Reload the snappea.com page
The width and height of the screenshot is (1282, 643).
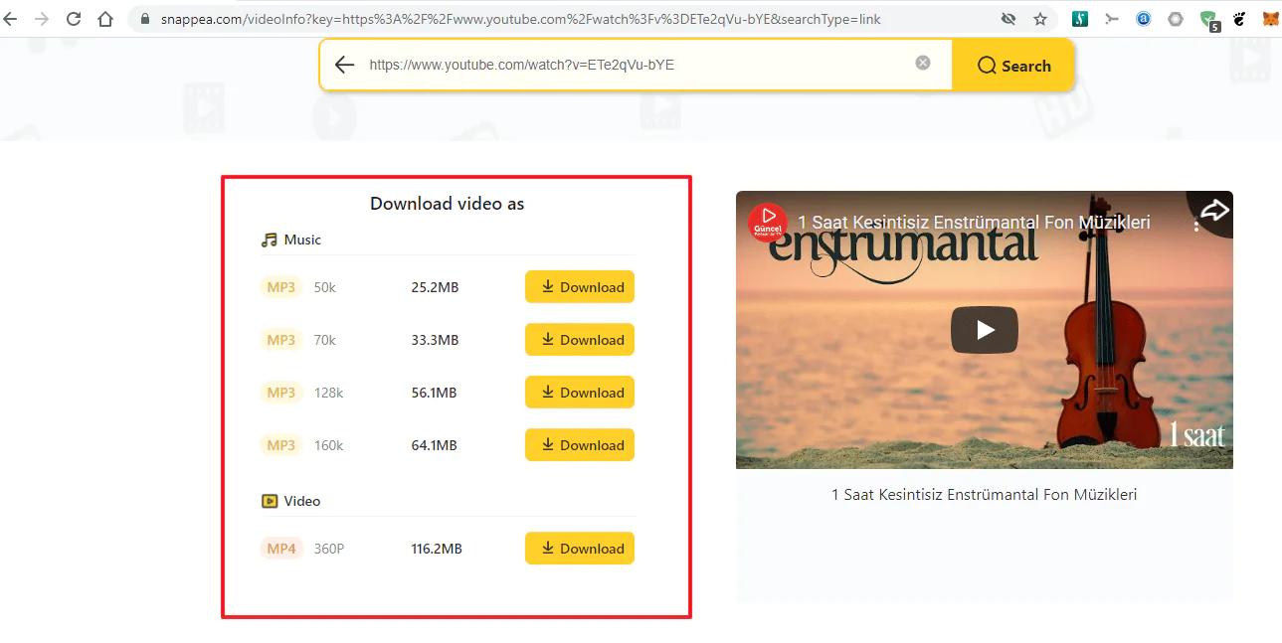click(x=74, y=19)
